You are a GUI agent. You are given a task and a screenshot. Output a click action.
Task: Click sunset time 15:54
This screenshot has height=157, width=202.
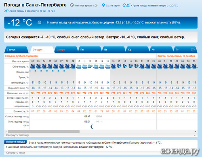click(x=99, y=117)
